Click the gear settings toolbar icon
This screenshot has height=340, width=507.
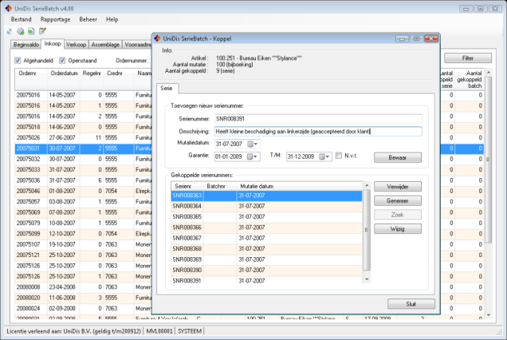pyautogui.click(x=21, y=31)
